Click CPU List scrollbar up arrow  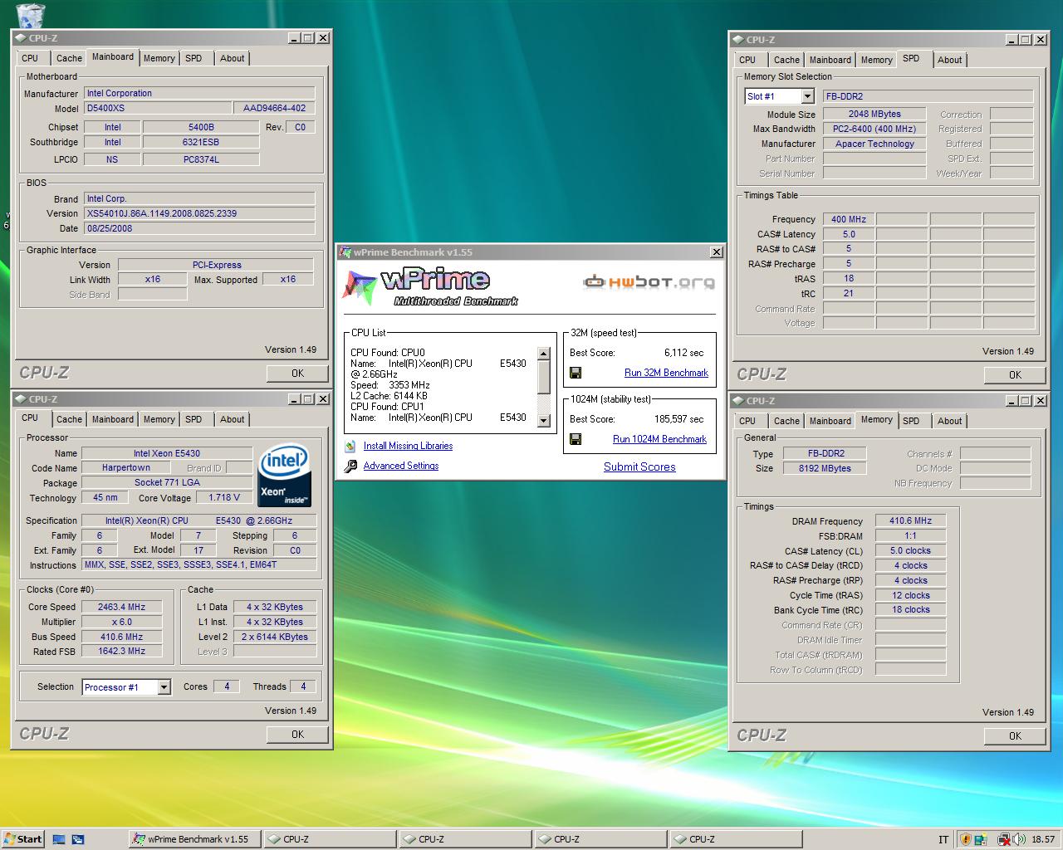coord(544,354)
